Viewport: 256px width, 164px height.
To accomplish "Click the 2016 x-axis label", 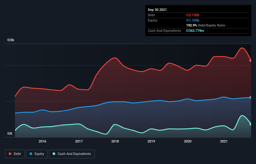I will [42, 141].
